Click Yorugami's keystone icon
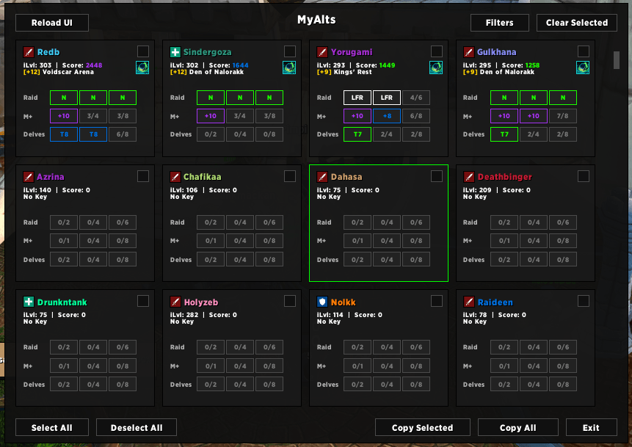This screenshot has width=632, height=447. tap(436, 68)
